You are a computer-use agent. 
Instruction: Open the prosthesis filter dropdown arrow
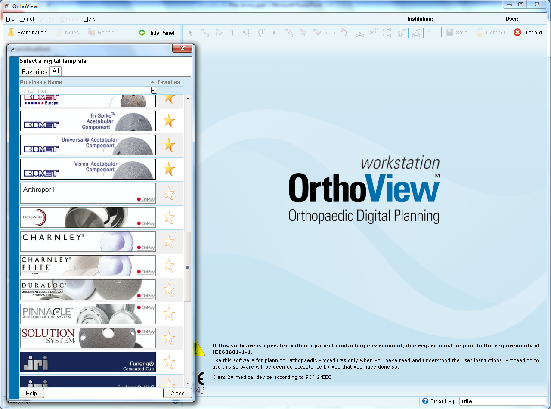point(154,90)
